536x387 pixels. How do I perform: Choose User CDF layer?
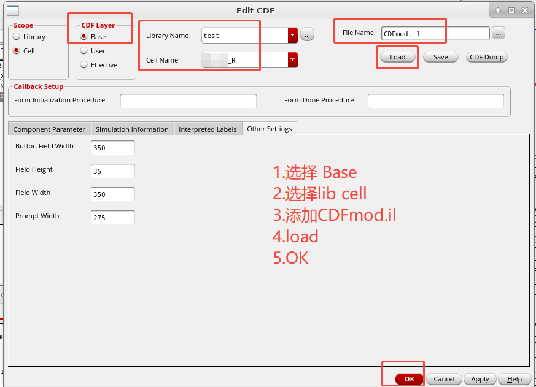(x=84, y=50)
